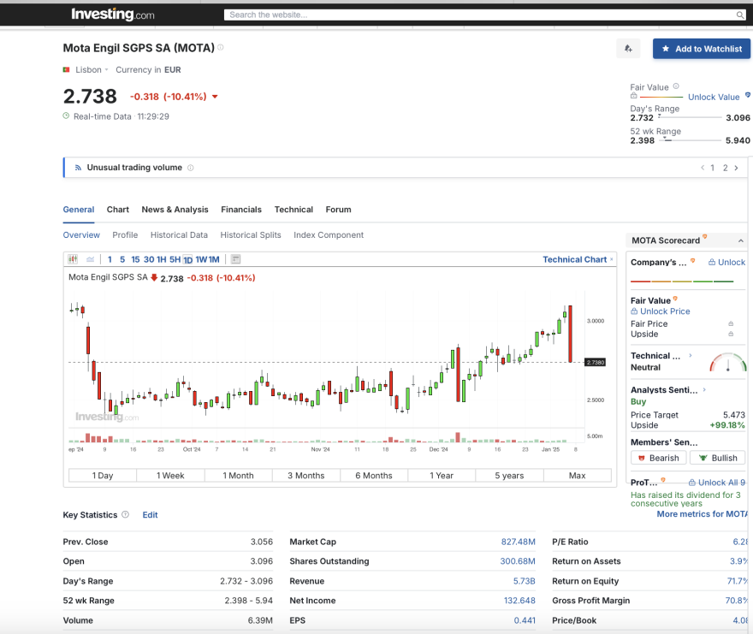Click the Portugal flag icon by Lisbon
Viewport: 753px width, 634px height.
[x=66, y=69]
